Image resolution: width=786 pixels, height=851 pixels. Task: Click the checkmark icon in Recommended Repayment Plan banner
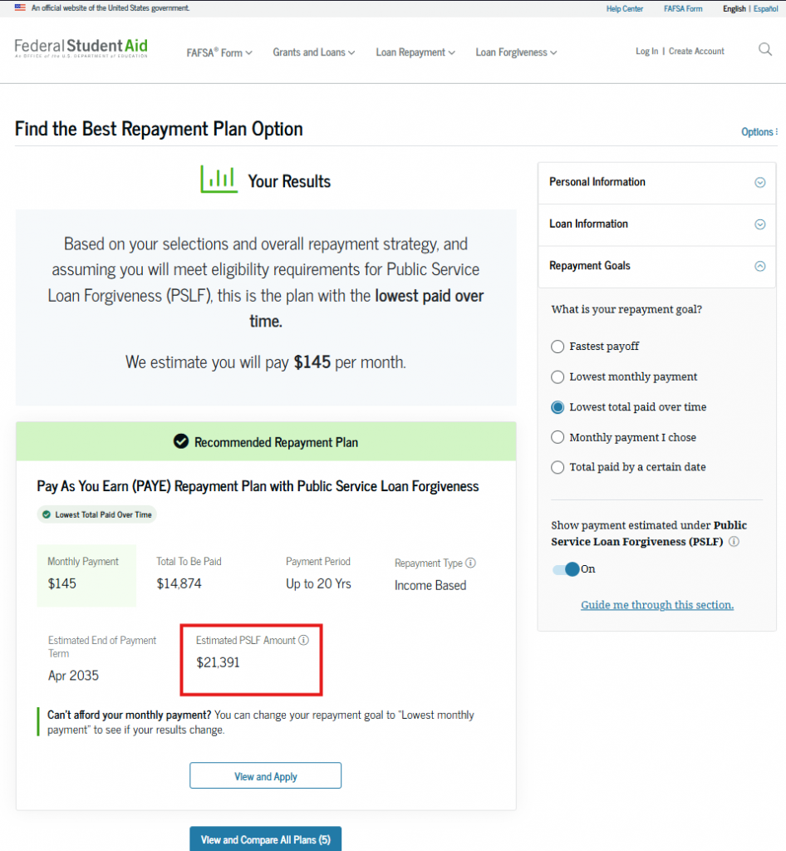[181, 441]
